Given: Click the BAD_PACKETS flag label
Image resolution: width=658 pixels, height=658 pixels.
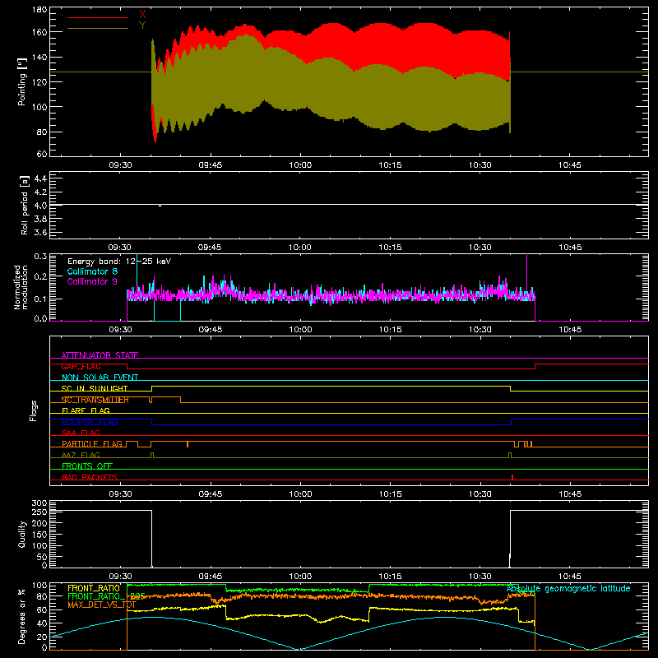Looking at the screenshot, I should point(90,477).
